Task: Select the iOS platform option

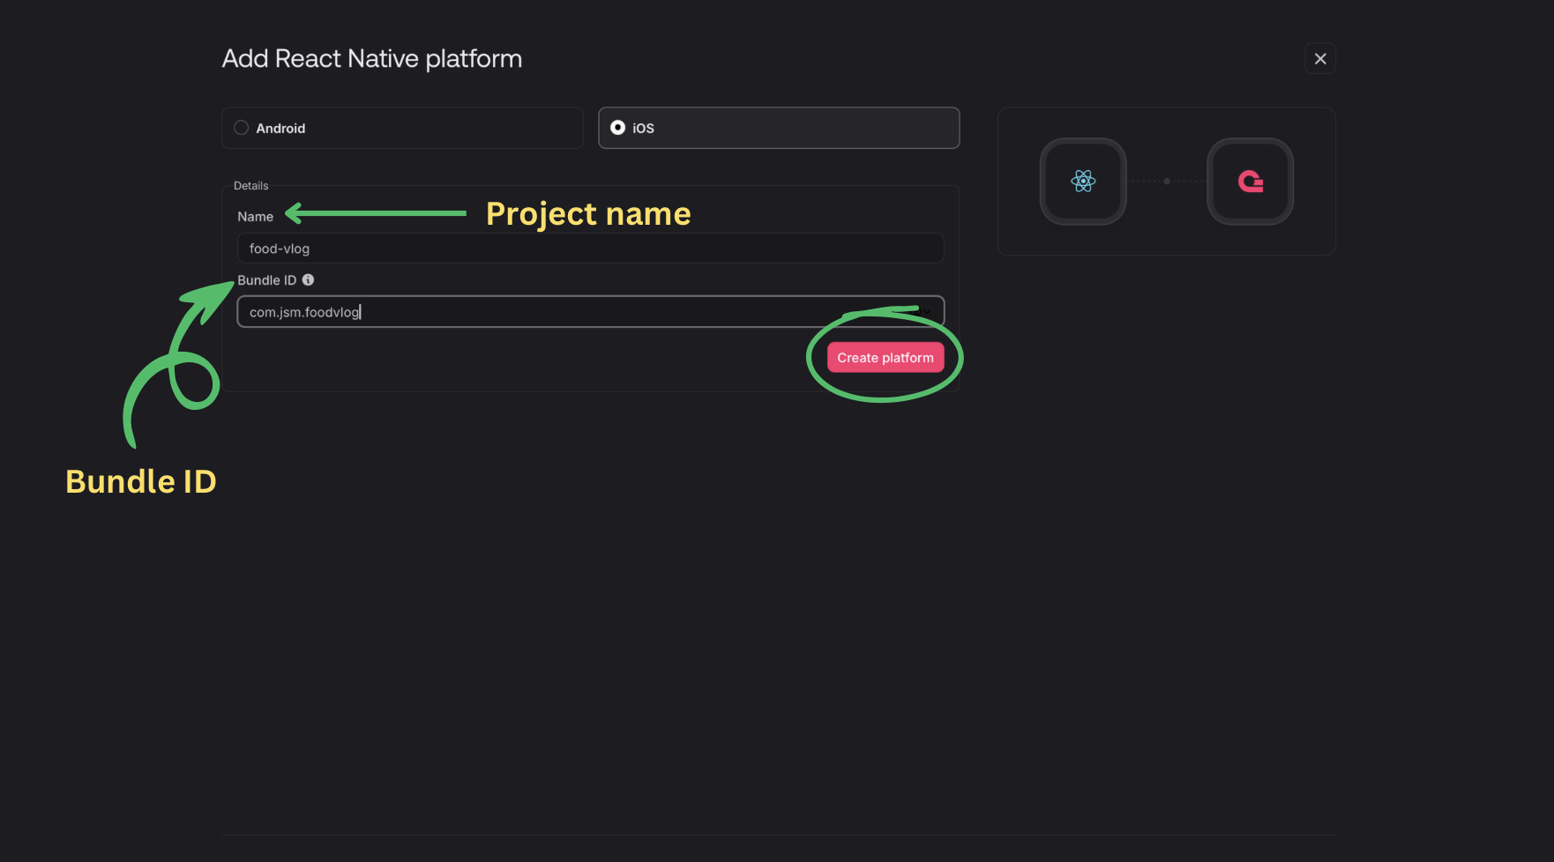Action: tap(779, 128)
